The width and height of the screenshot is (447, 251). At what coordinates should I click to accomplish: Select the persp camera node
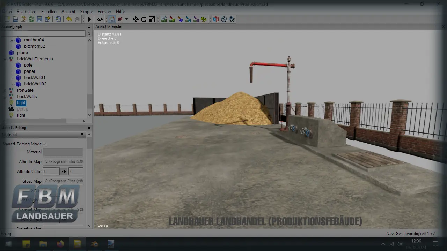click(22, 109)
